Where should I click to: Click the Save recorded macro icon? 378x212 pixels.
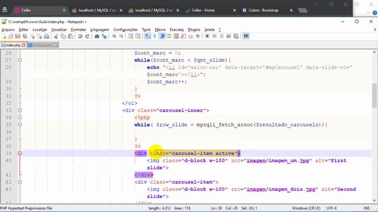click(x=236, y=36)
